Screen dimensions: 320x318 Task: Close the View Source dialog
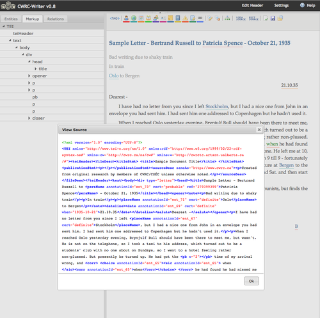coord(259,130)
